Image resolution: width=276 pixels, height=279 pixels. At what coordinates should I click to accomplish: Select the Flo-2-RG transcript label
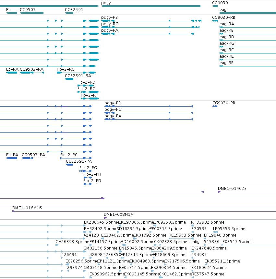[x=86, y=88]
